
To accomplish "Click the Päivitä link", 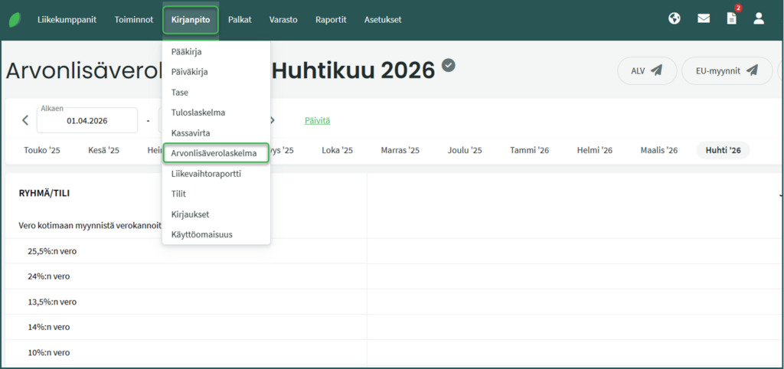I will pyautogui.click(x=317, y=120).
